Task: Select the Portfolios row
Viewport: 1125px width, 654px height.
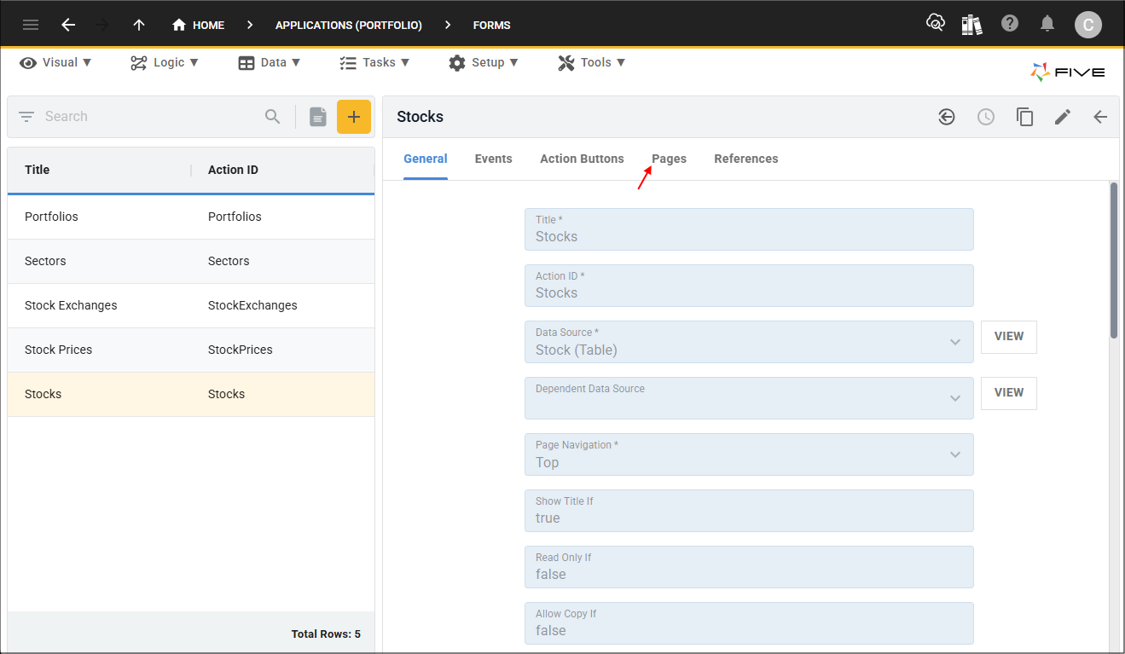Action: point(191,217)
